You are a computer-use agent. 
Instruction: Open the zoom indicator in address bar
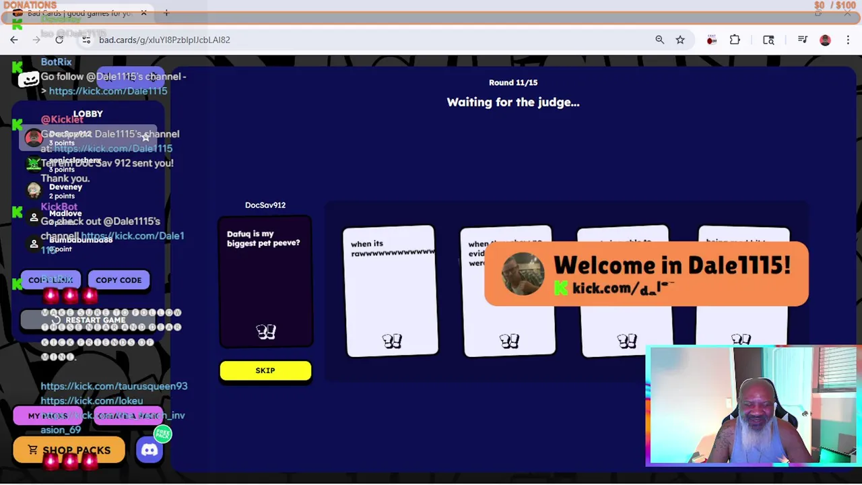click(659, 40)
